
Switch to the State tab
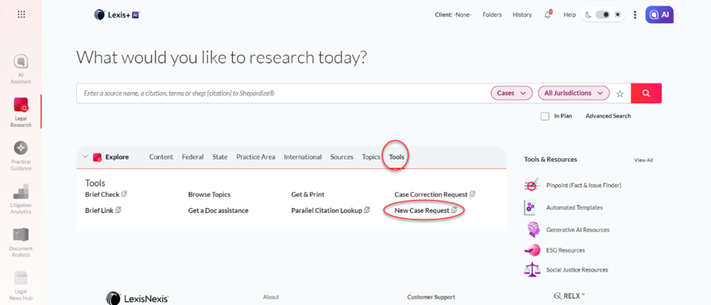tap(220, 156)
